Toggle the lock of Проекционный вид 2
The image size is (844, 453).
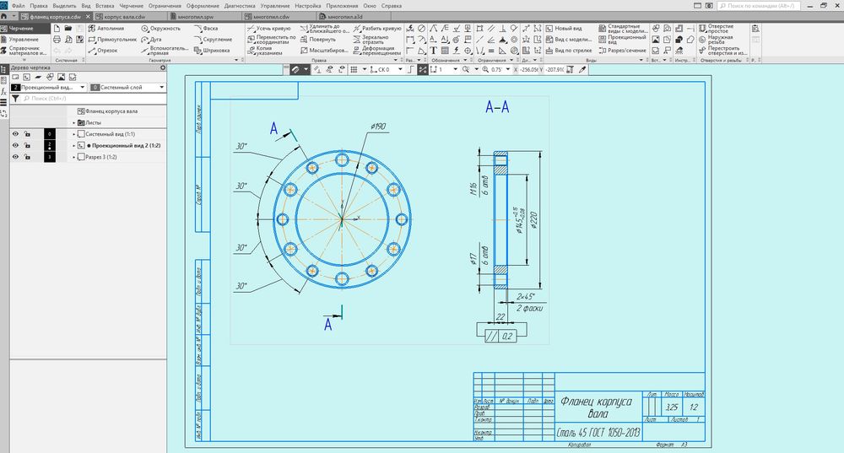pos(27,146)
